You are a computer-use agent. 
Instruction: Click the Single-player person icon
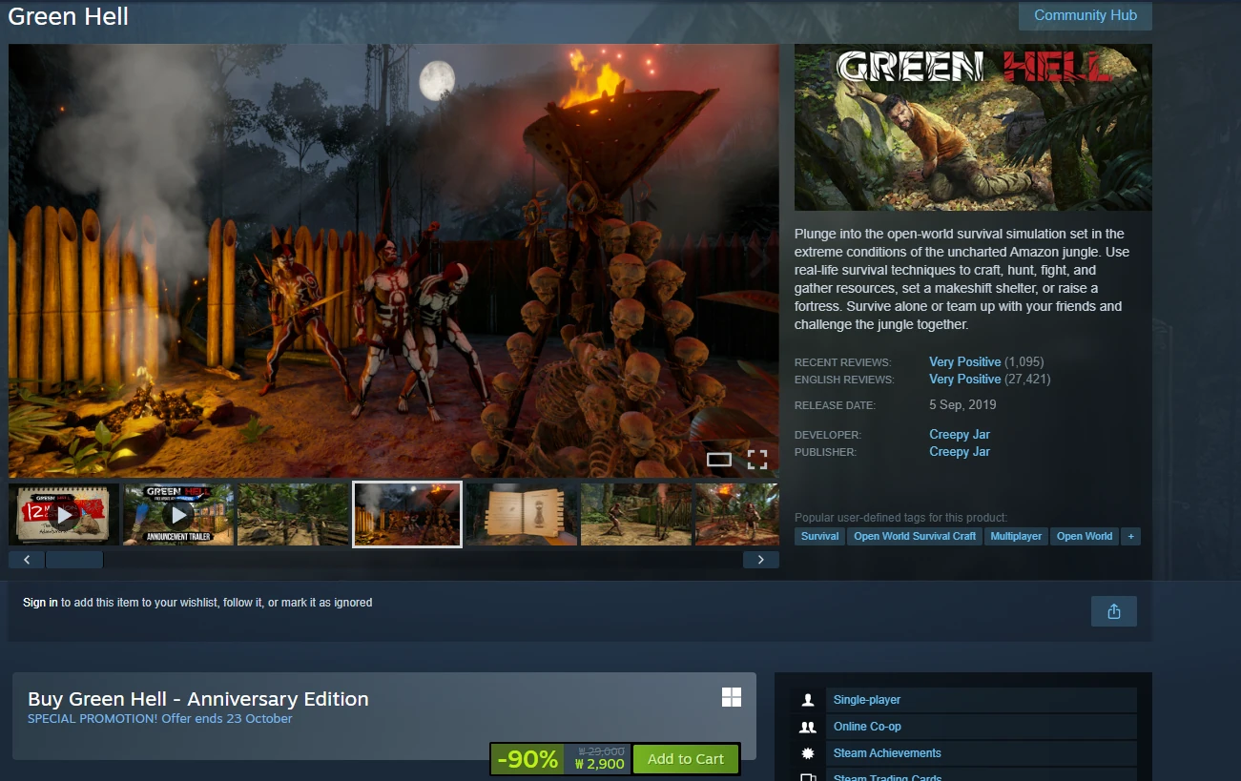808,700
